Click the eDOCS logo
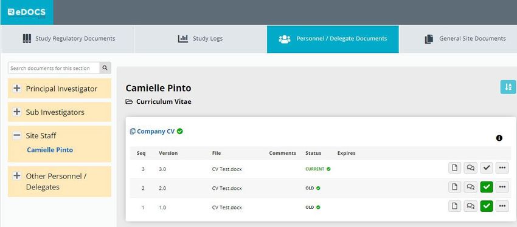 [27, 13]
